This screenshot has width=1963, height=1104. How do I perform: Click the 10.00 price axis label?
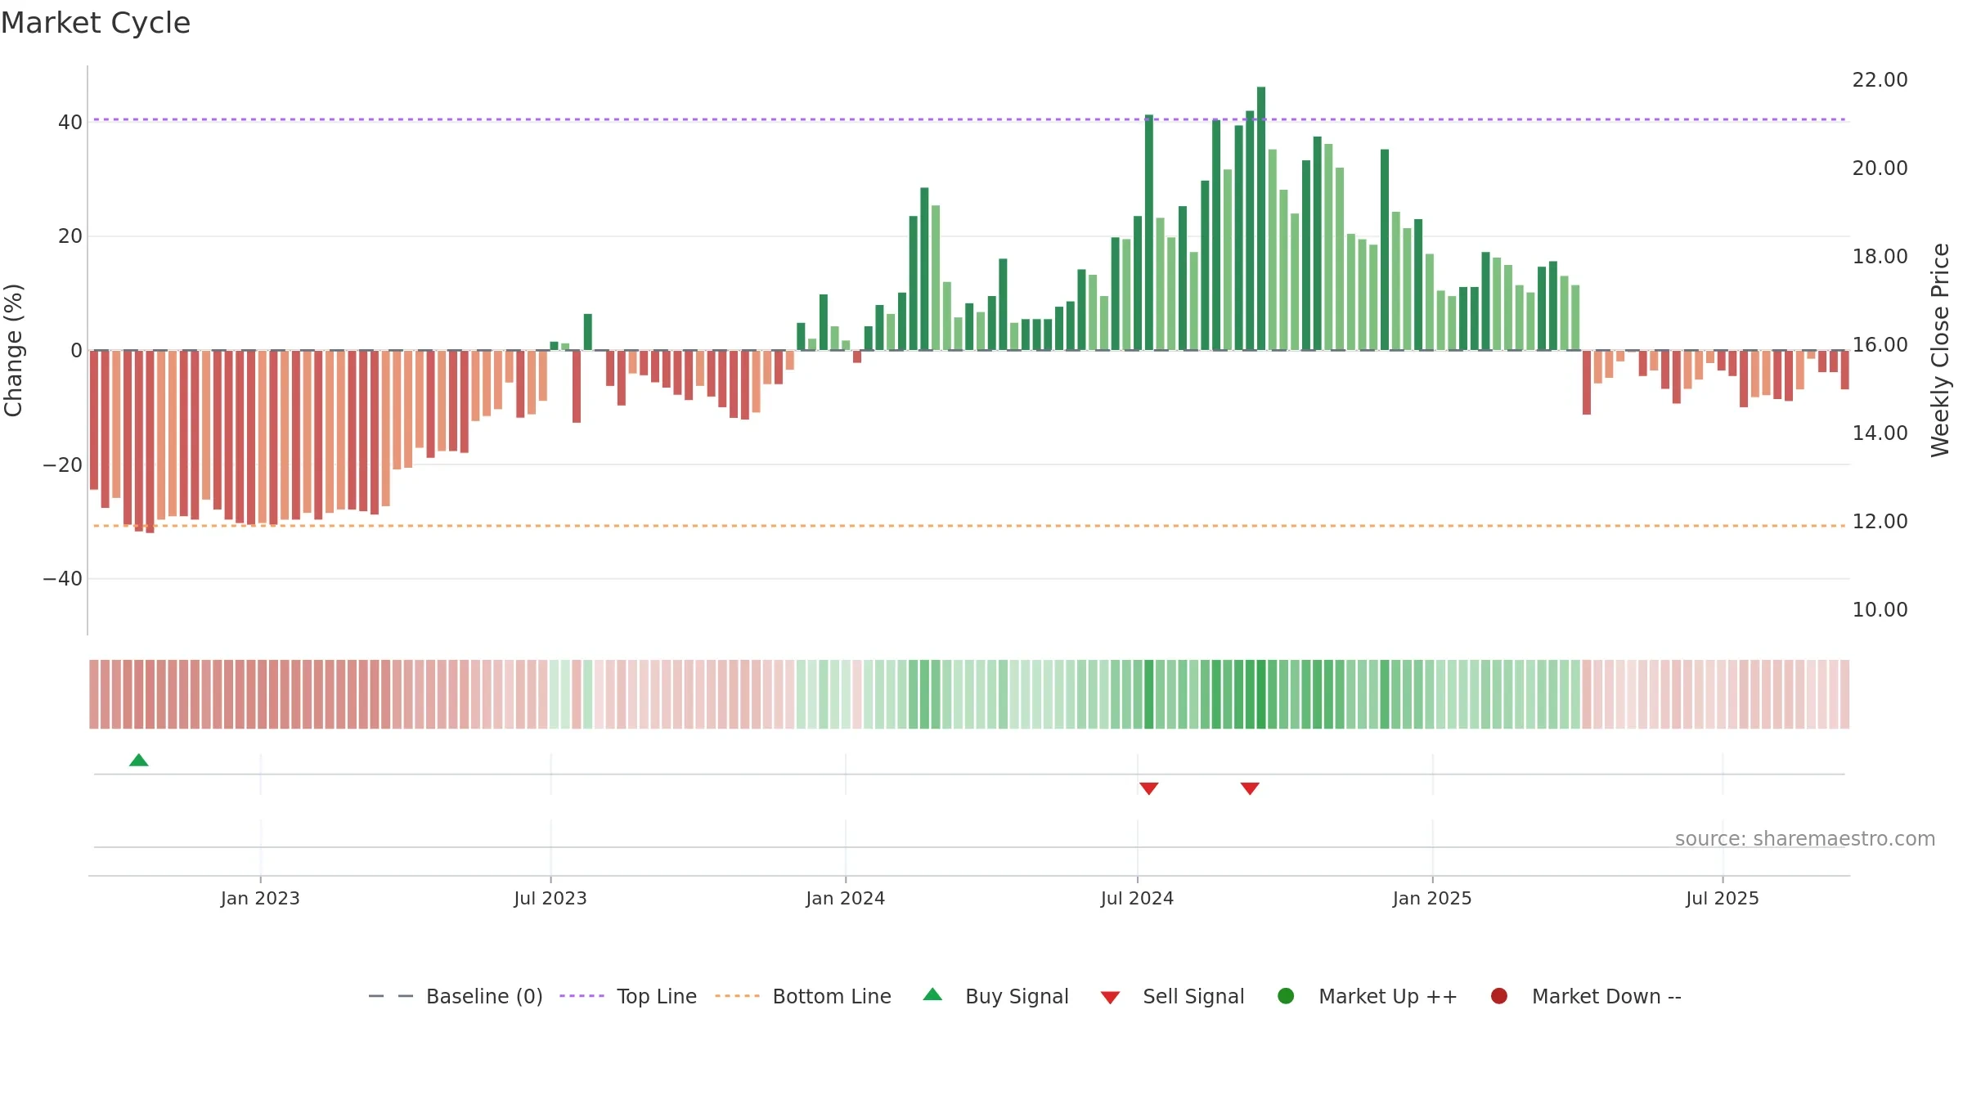pos(1880,610)
